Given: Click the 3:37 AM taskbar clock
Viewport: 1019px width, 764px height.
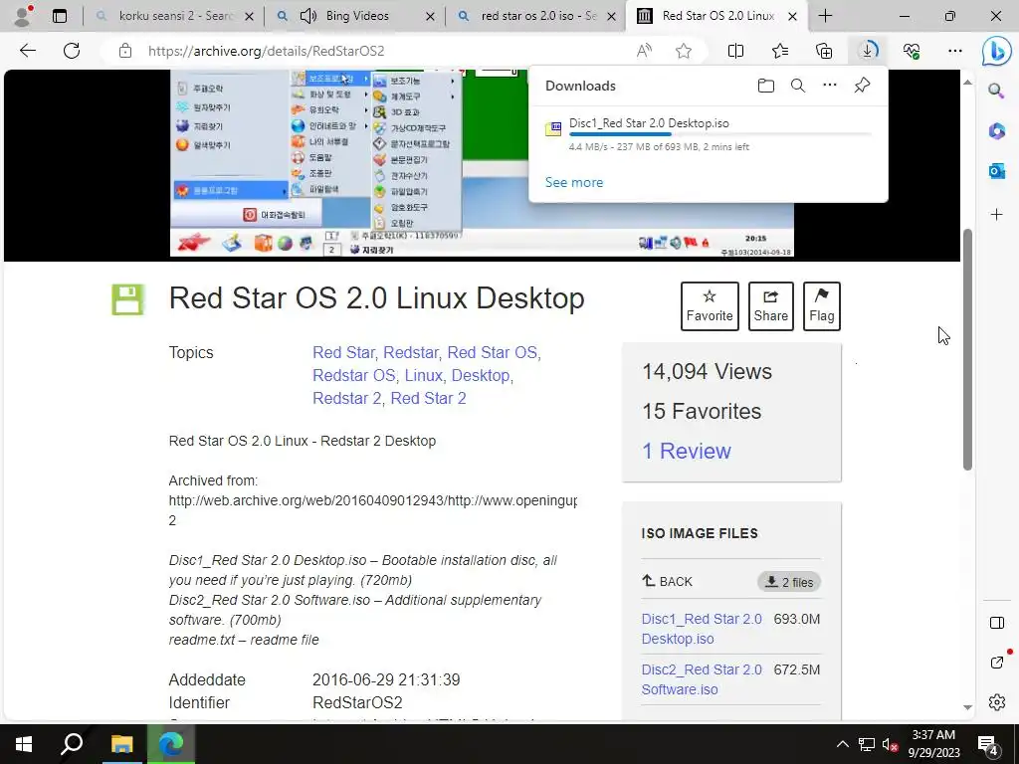Looking at the screenshot, I should [933, 744].
